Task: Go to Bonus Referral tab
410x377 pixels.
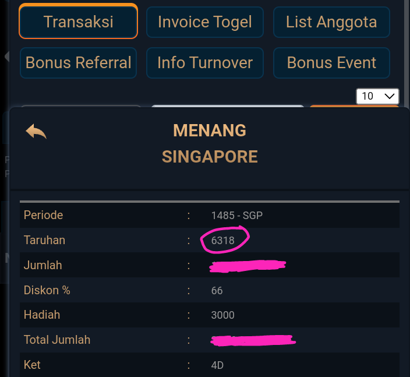Action: (x=79, y=62)
